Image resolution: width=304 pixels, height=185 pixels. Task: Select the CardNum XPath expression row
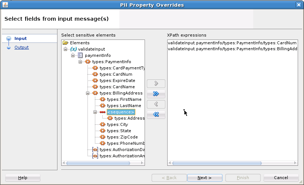point(232,43)
